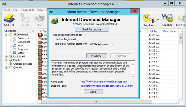Screen dimensions: 186x107
Task: Click the Add URL toolbar icon
Action: (9, 20)
